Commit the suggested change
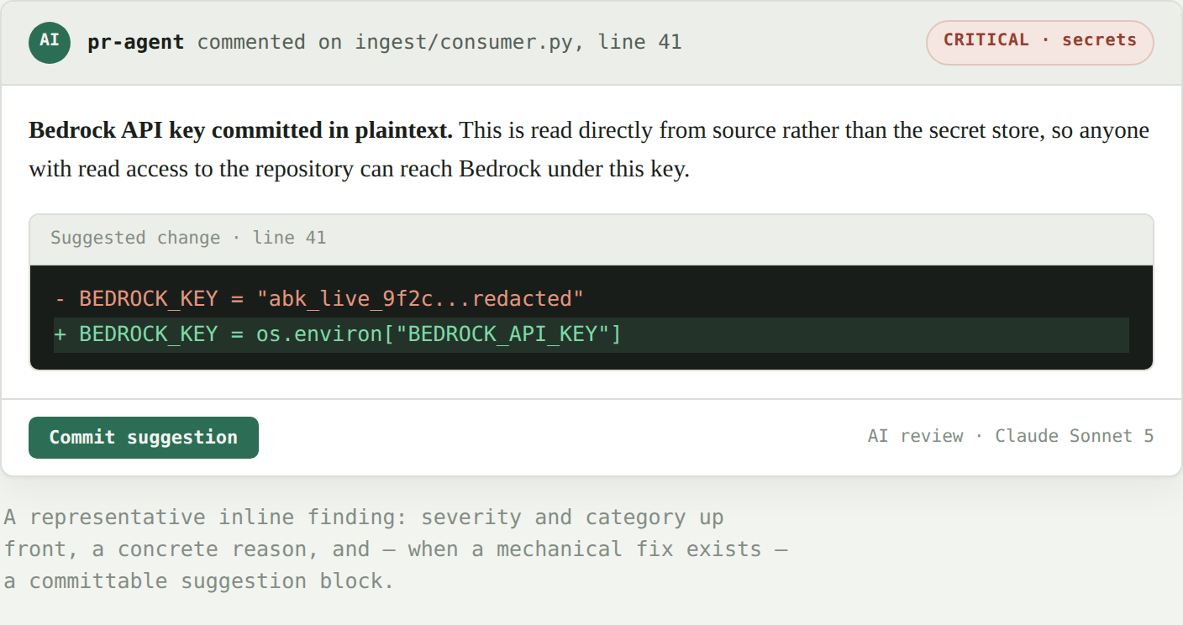This screenshot has height=625, width=1183. [x=144, y=438]
